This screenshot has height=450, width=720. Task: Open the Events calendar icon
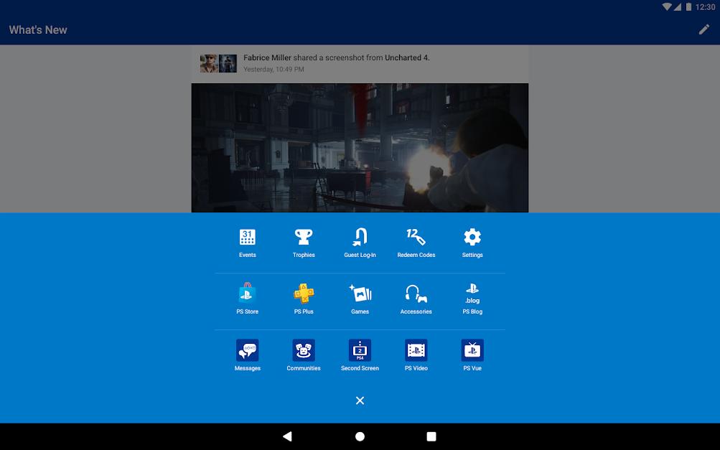click(247, 239)
